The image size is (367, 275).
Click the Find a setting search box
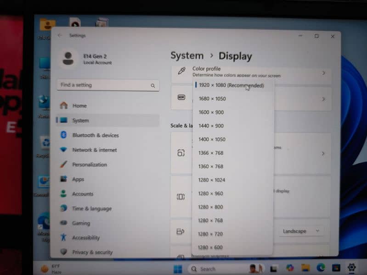(105, 85)
